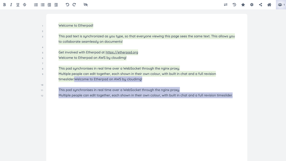Toggle italic formatting
Viewport: 286px width, 161px height.
[x=11, y=5]
